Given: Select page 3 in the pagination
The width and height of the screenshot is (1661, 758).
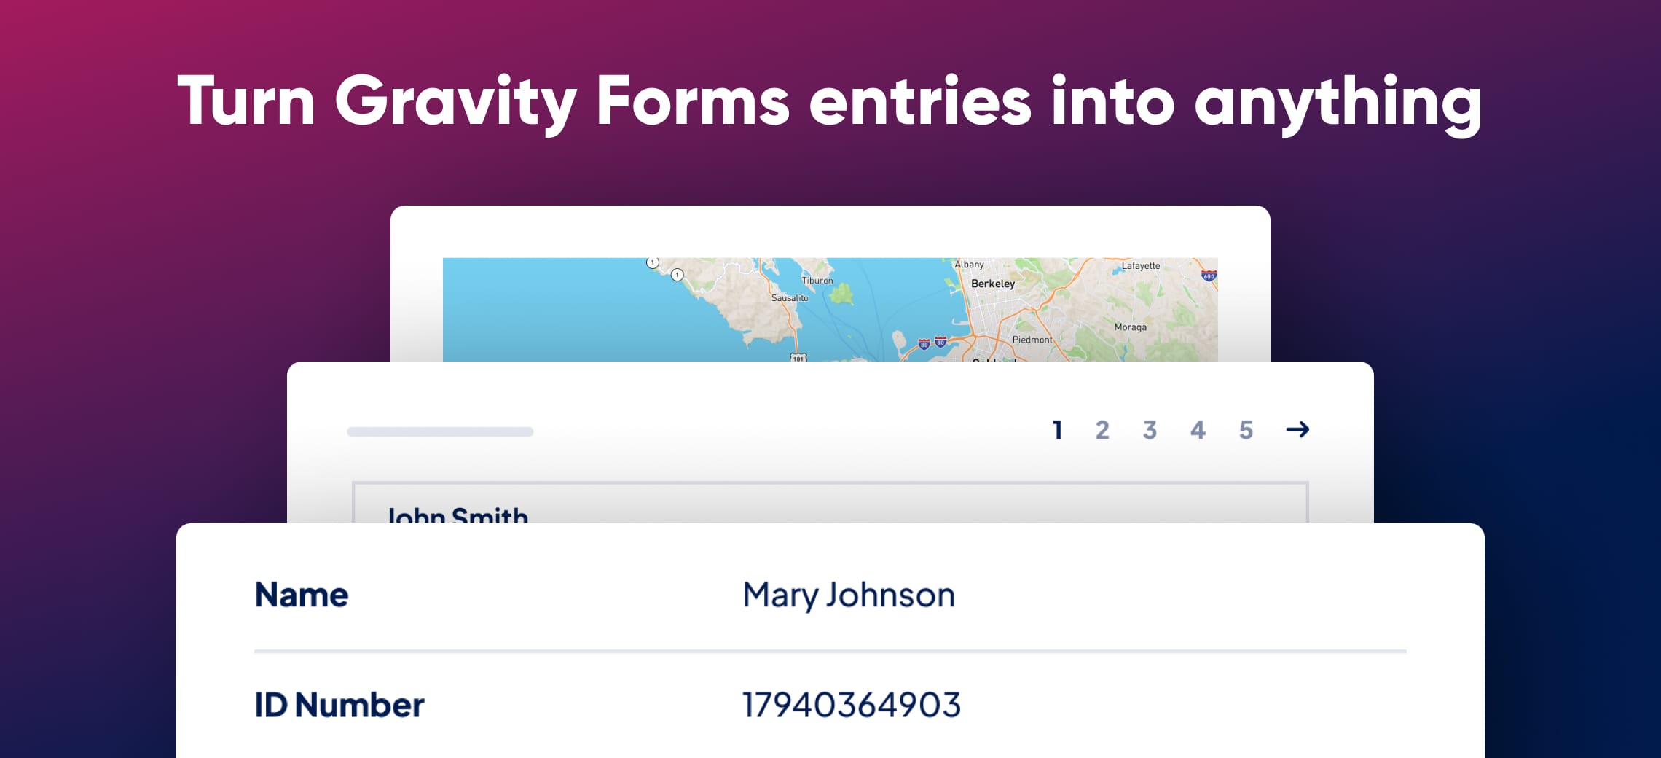Looking at the screenshot, I should 1150,430.
